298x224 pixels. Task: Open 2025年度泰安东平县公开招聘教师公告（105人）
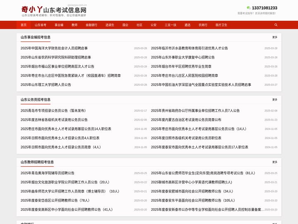click(x=193, y=201)
